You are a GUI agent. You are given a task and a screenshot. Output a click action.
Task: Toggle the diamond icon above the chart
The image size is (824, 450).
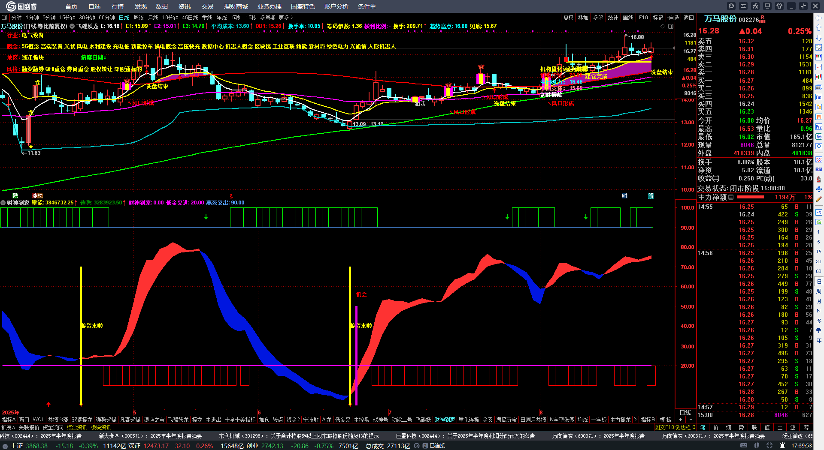(663, 26)
